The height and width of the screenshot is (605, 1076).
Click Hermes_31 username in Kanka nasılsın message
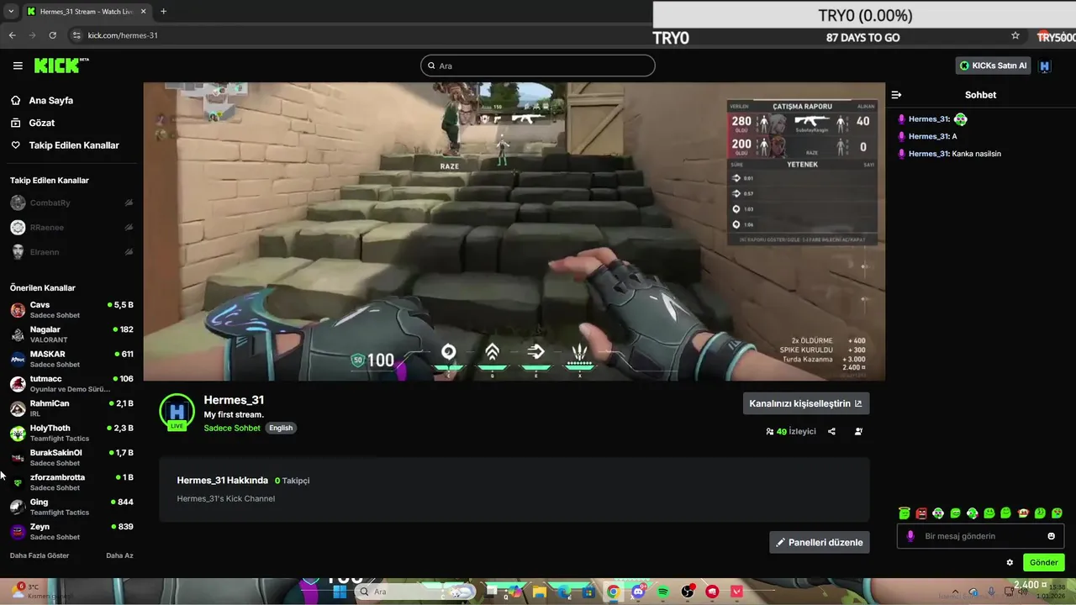(929, 154)
